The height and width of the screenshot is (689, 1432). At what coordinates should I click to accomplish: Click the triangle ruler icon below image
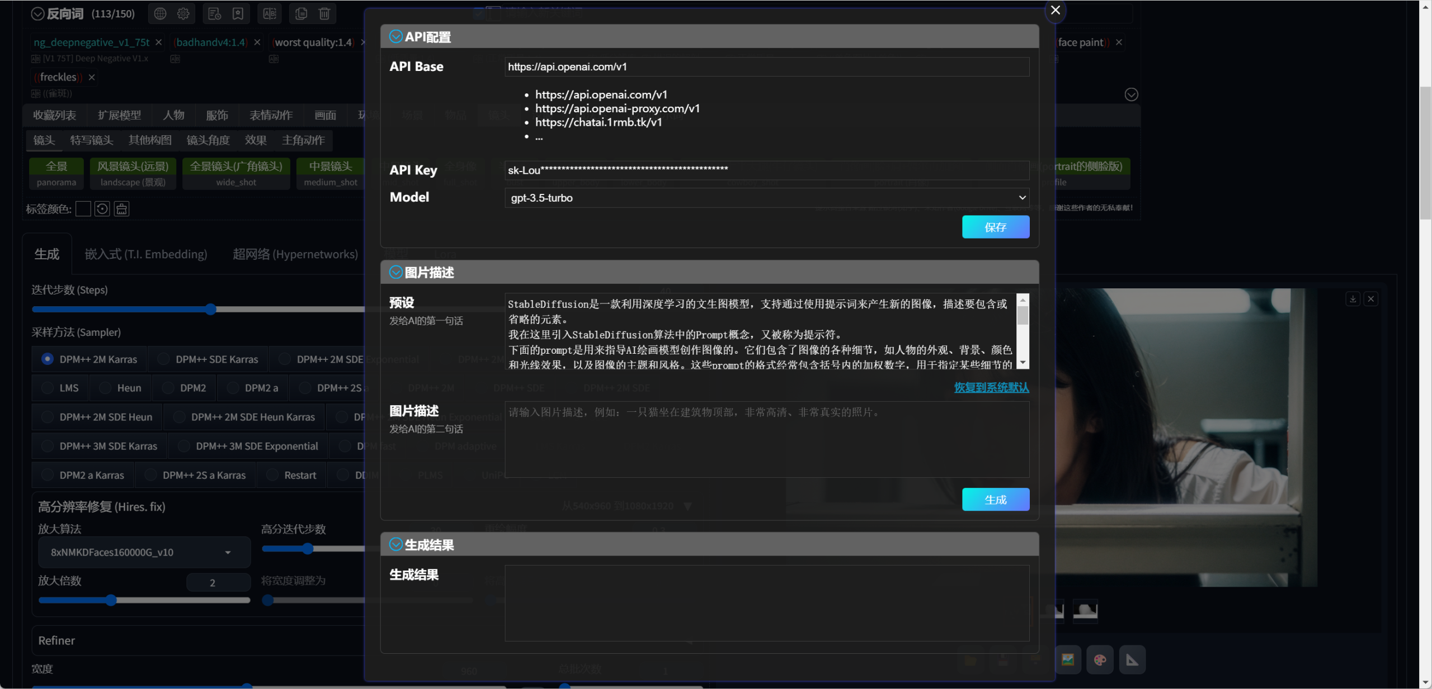(1132, 660)
